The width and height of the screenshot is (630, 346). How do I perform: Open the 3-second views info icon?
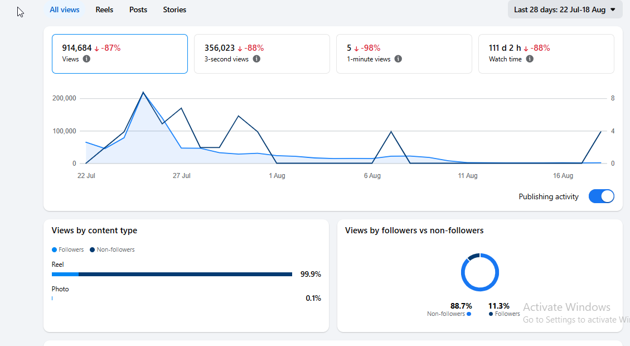(x=256, y=59)
